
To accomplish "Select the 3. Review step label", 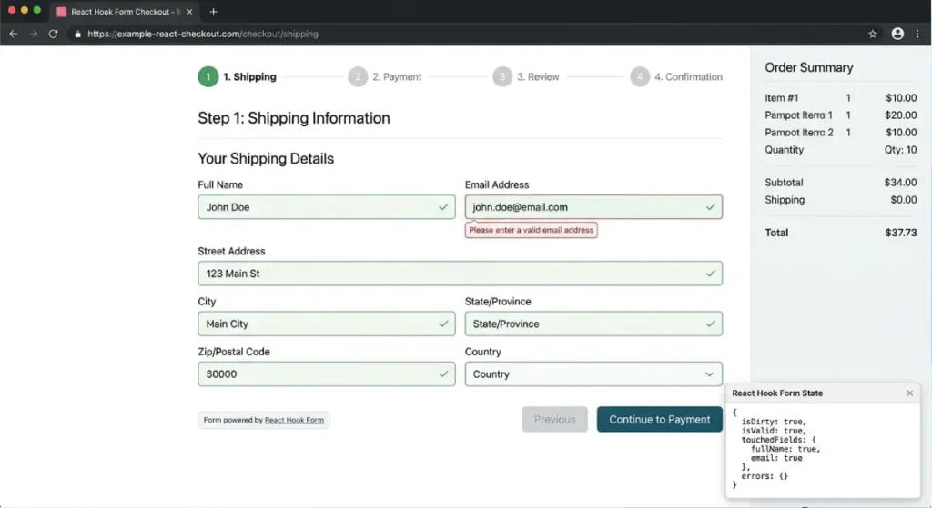I will pyautogui.click(x=538, y=76).
